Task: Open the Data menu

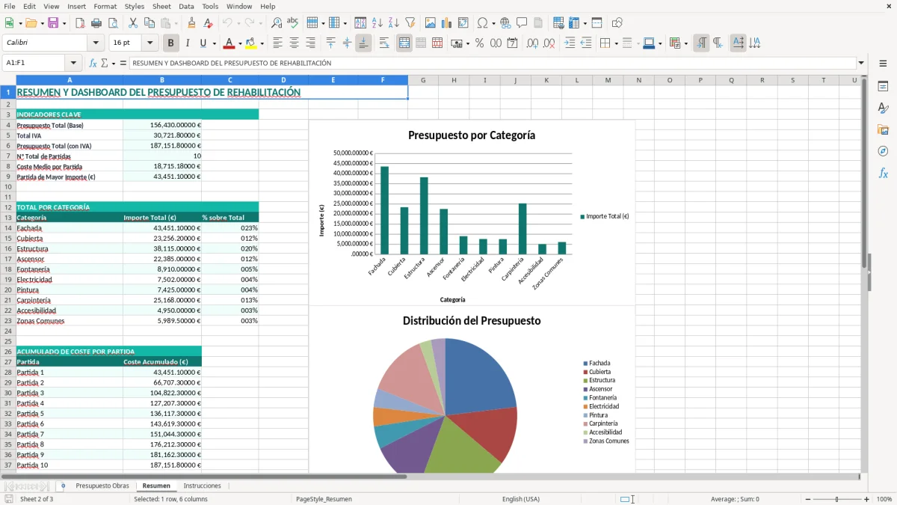Action: [186, 6]
